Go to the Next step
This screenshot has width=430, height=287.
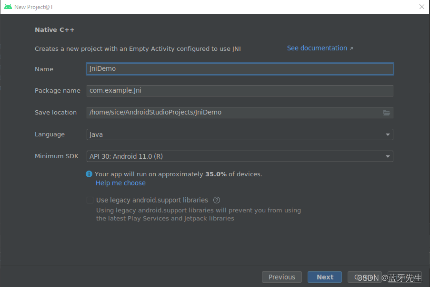point(325,277)
